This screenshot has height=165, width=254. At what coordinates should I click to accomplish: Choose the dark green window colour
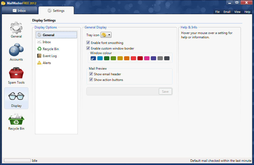coord(107,58)
